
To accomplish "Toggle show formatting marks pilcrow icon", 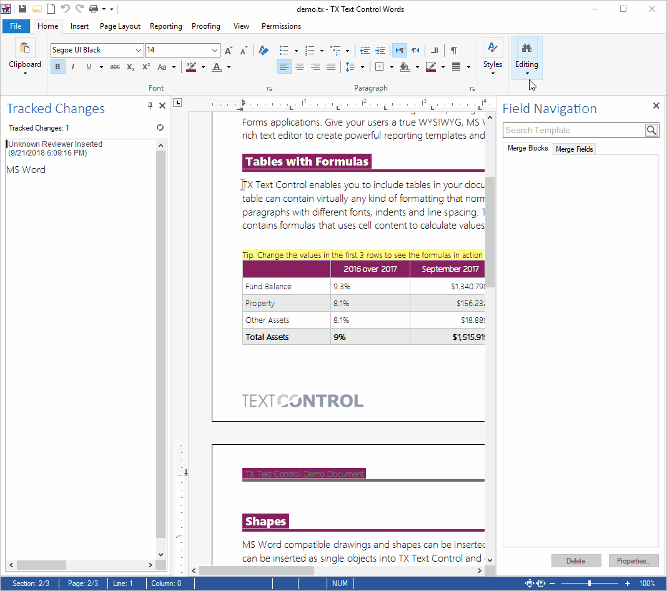I will pos(453,50).
